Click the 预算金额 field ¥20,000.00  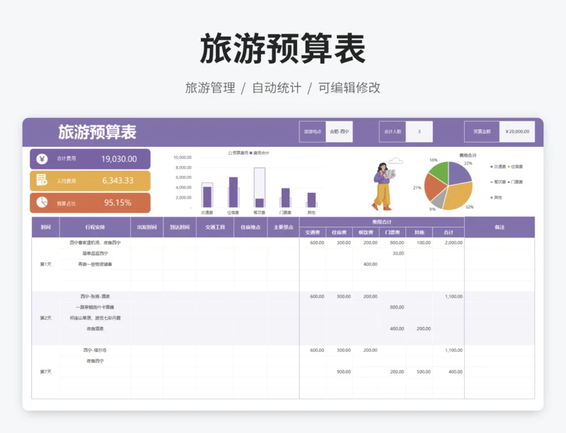coord(517,131)
